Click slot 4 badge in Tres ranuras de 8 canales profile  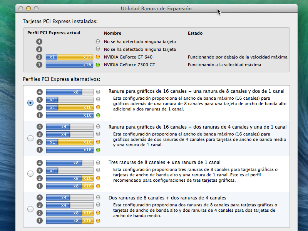[40, 163]
